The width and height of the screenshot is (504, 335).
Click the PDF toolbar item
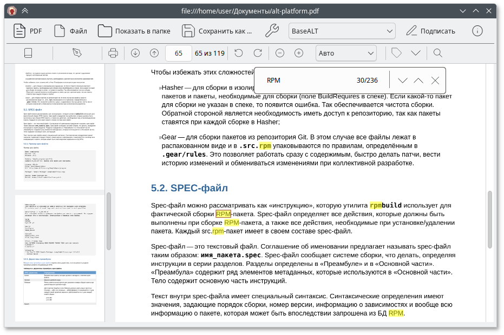(x=28, y=31)
